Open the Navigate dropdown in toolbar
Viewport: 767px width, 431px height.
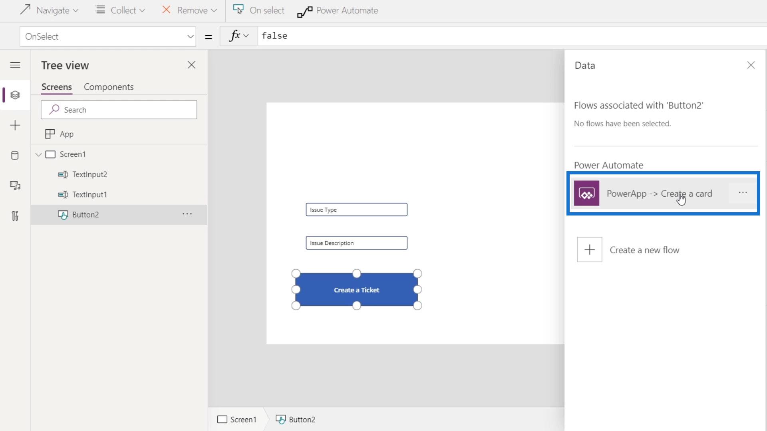49,10
